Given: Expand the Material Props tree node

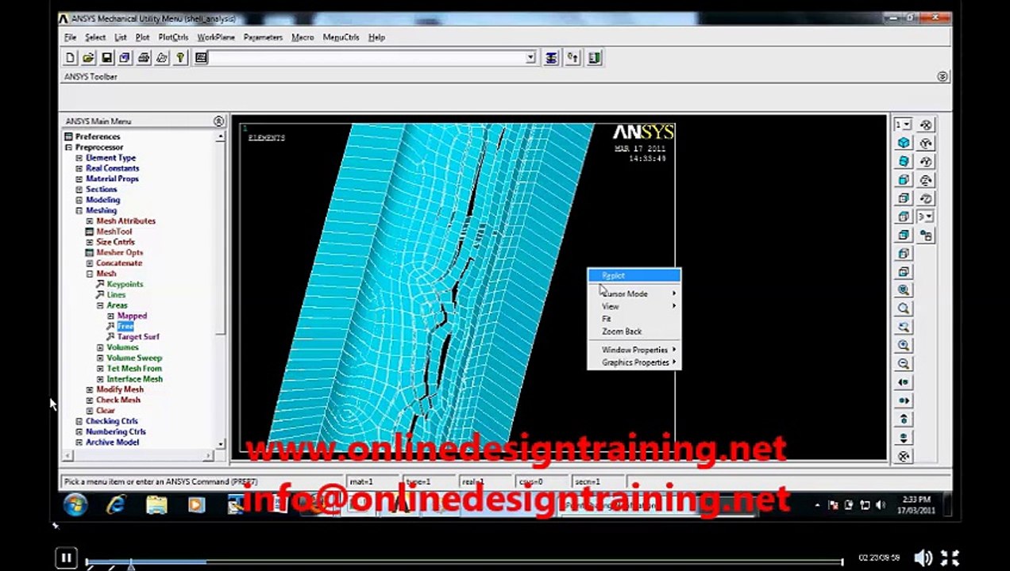Looking at the screenshot, I should pos(79,178).
